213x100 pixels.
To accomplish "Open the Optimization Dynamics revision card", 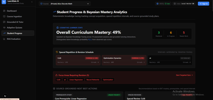I will click(x=124, y=60).
